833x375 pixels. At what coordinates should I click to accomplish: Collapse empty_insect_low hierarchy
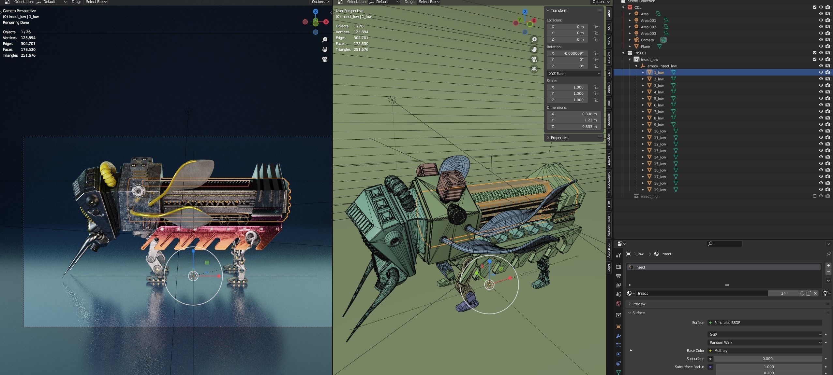[636, 66]
